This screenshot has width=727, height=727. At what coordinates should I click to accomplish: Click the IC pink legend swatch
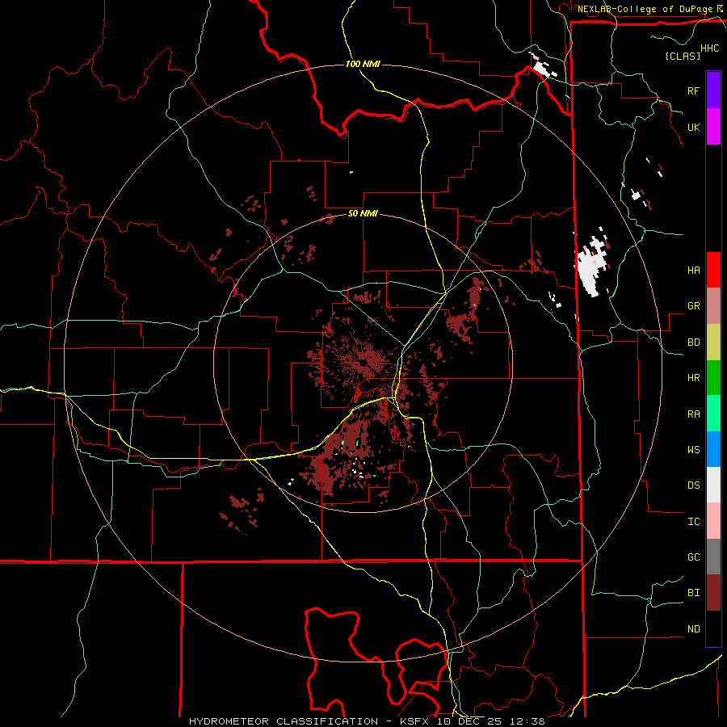pyautogui.click(x=713, y=521)
